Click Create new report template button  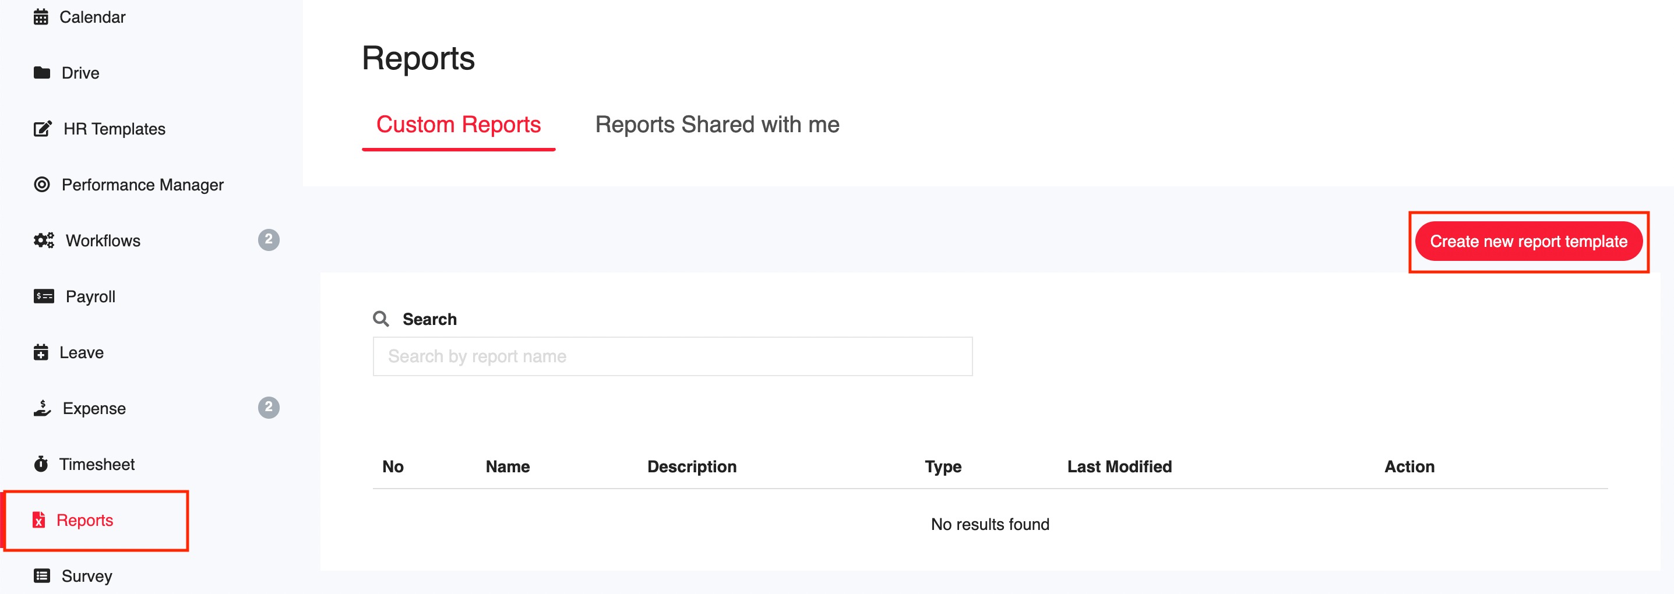point(1528,241)
